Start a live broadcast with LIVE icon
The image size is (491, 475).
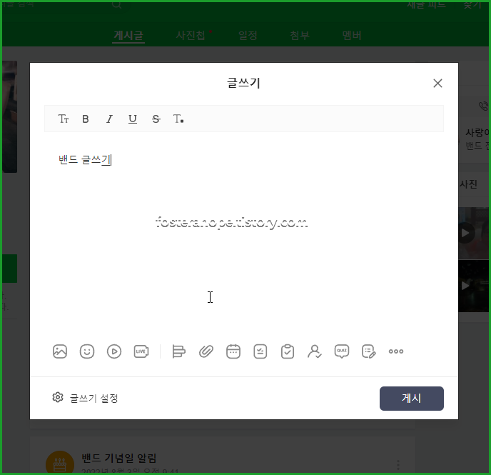pos(141,351)
